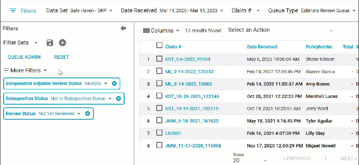Collapse the Filters panel with back arrow
The image size is (359, 165).
point(123,28)
